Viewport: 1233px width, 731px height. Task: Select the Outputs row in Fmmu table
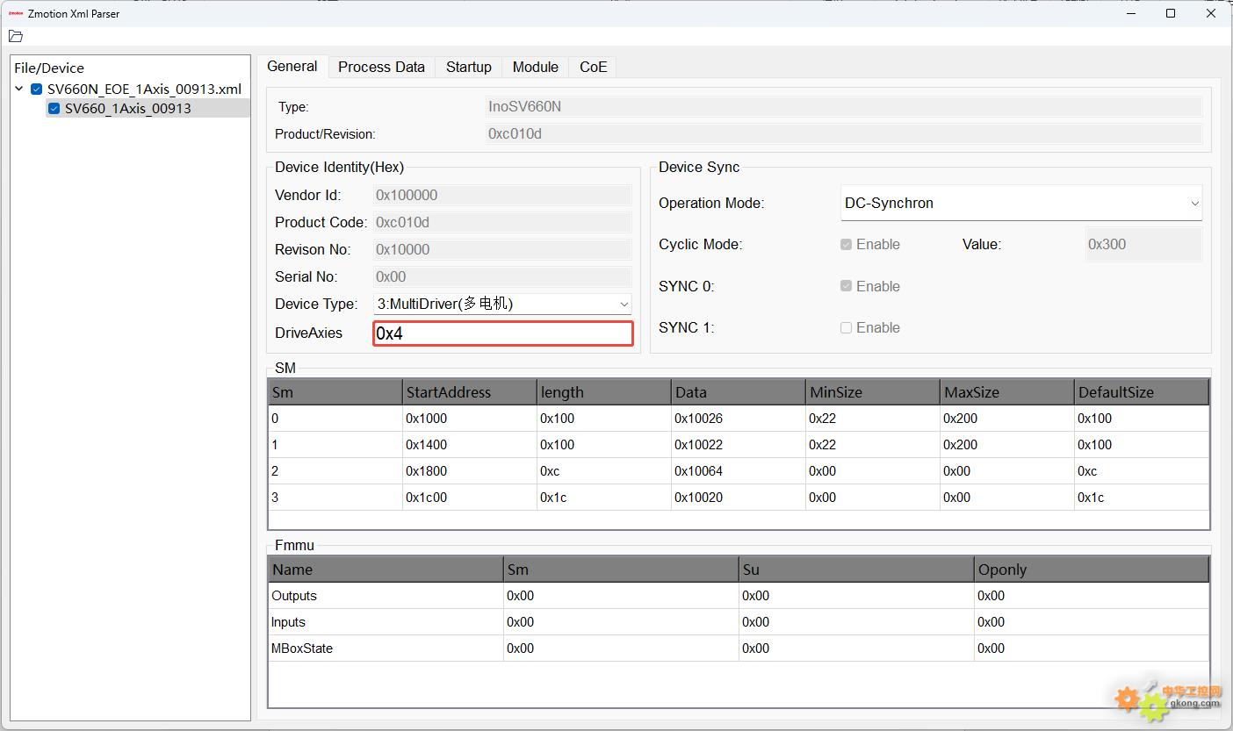pyautogui.click(x=386, y=596)
